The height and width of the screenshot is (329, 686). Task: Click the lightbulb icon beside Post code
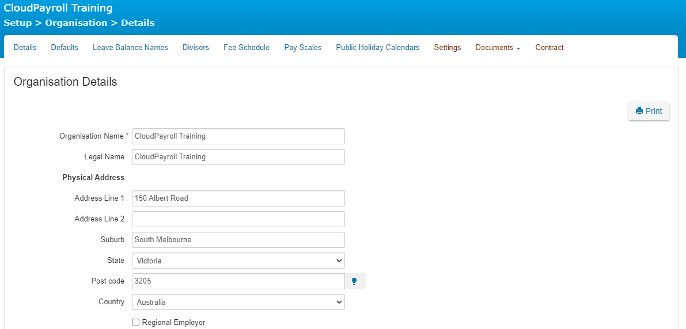pos(355,281)
